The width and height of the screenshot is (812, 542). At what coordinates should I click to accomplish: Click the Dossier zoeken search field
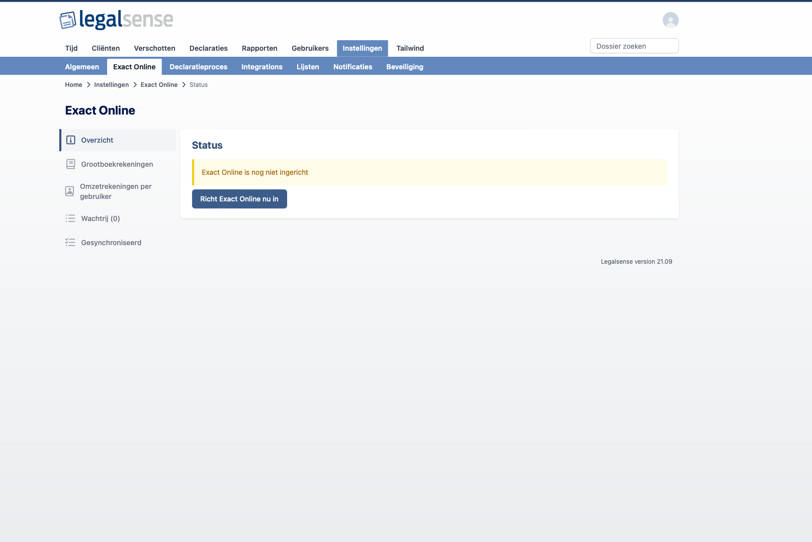pos(634,46)
